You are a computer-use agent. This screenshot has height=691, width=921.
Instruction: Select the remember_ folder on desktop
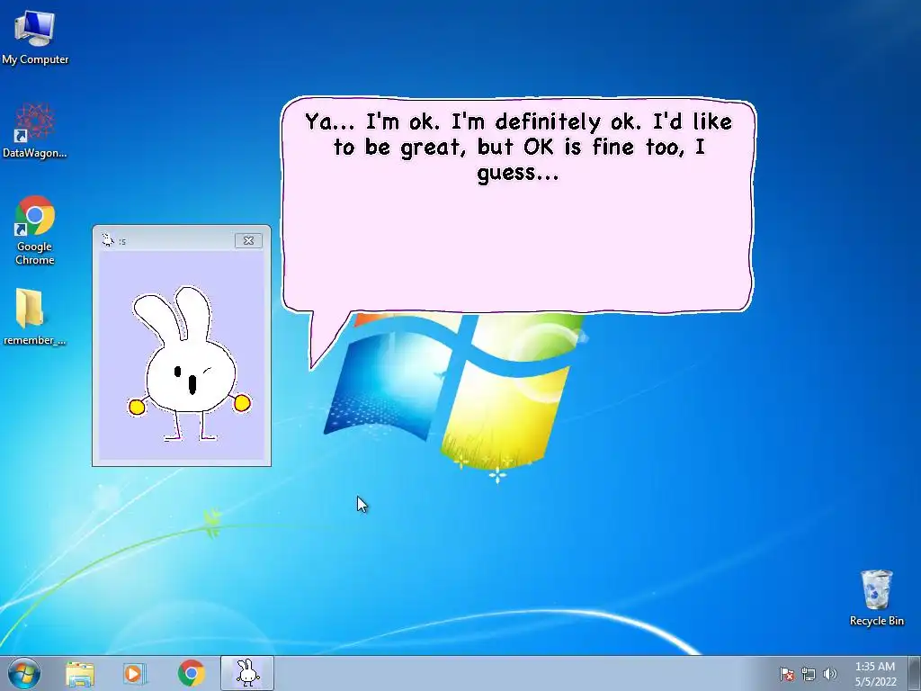click(33, 316)
